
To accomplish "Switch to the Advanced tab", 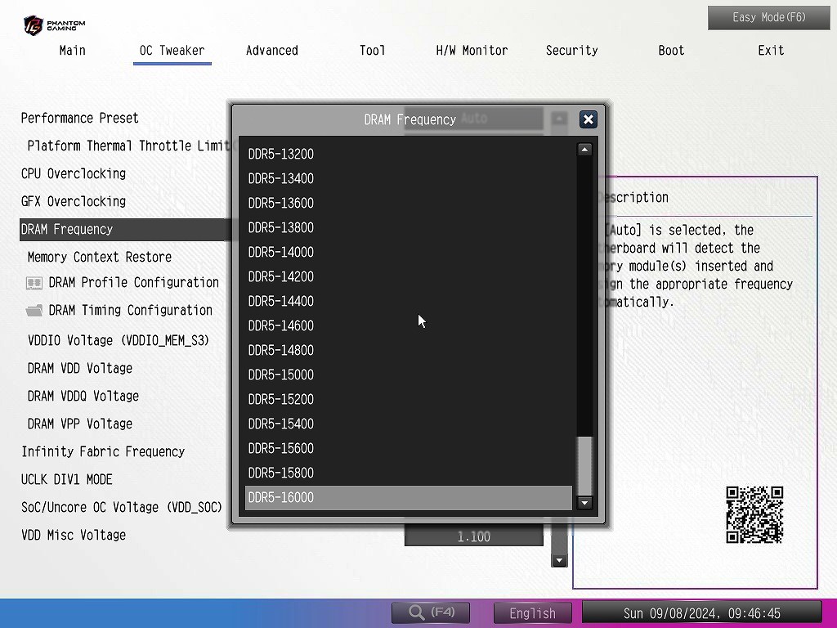I will (271, 51).
